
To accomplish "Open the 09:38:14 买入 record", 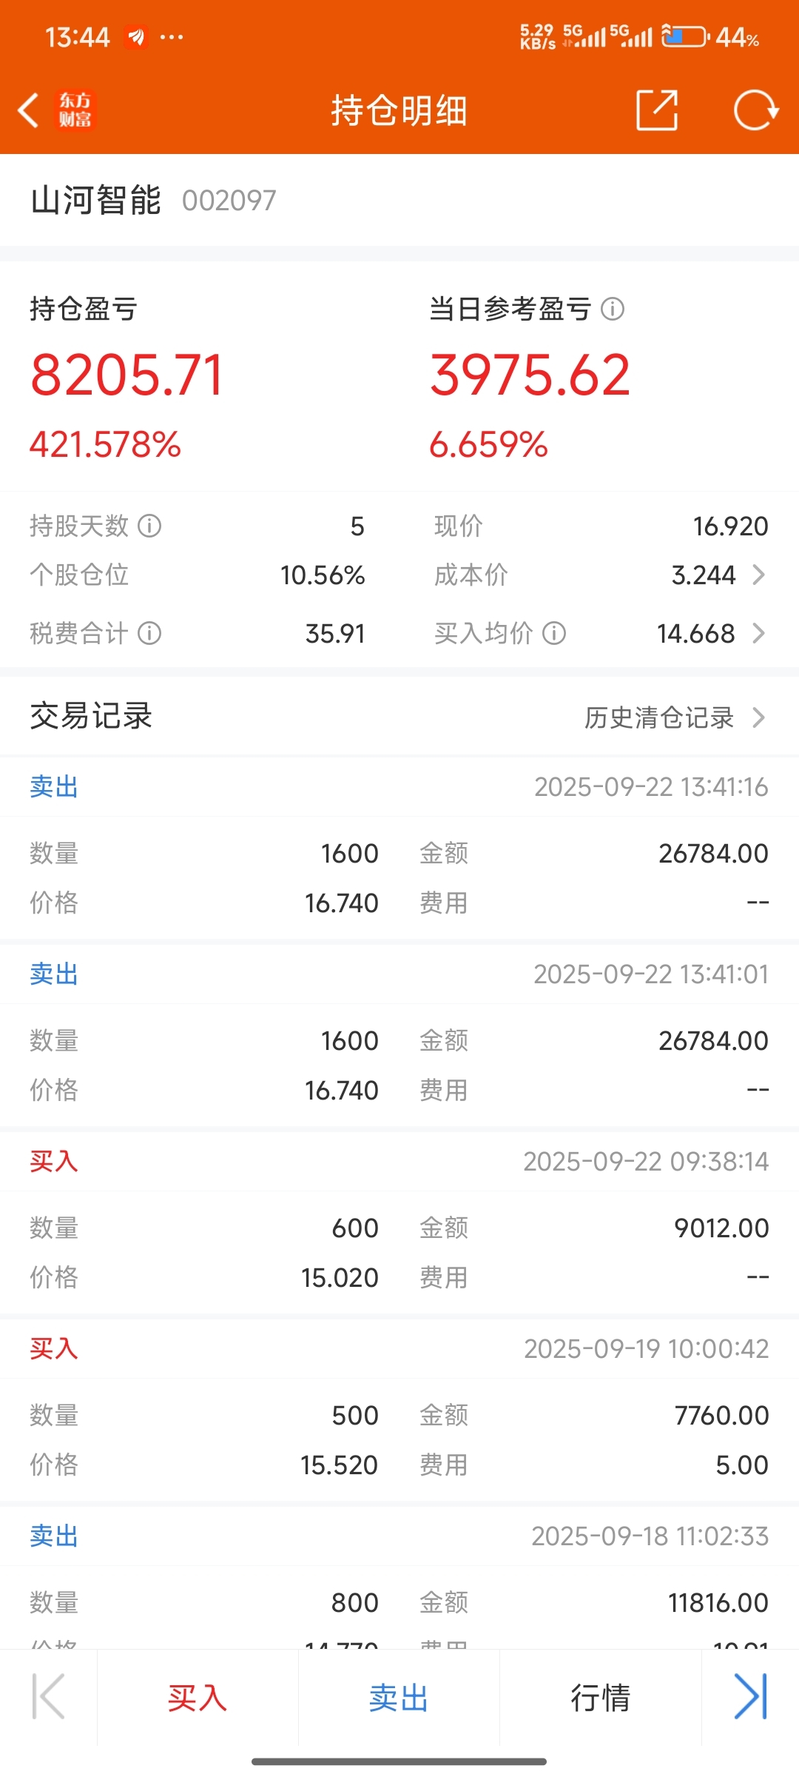I will tap(399, 1222).
